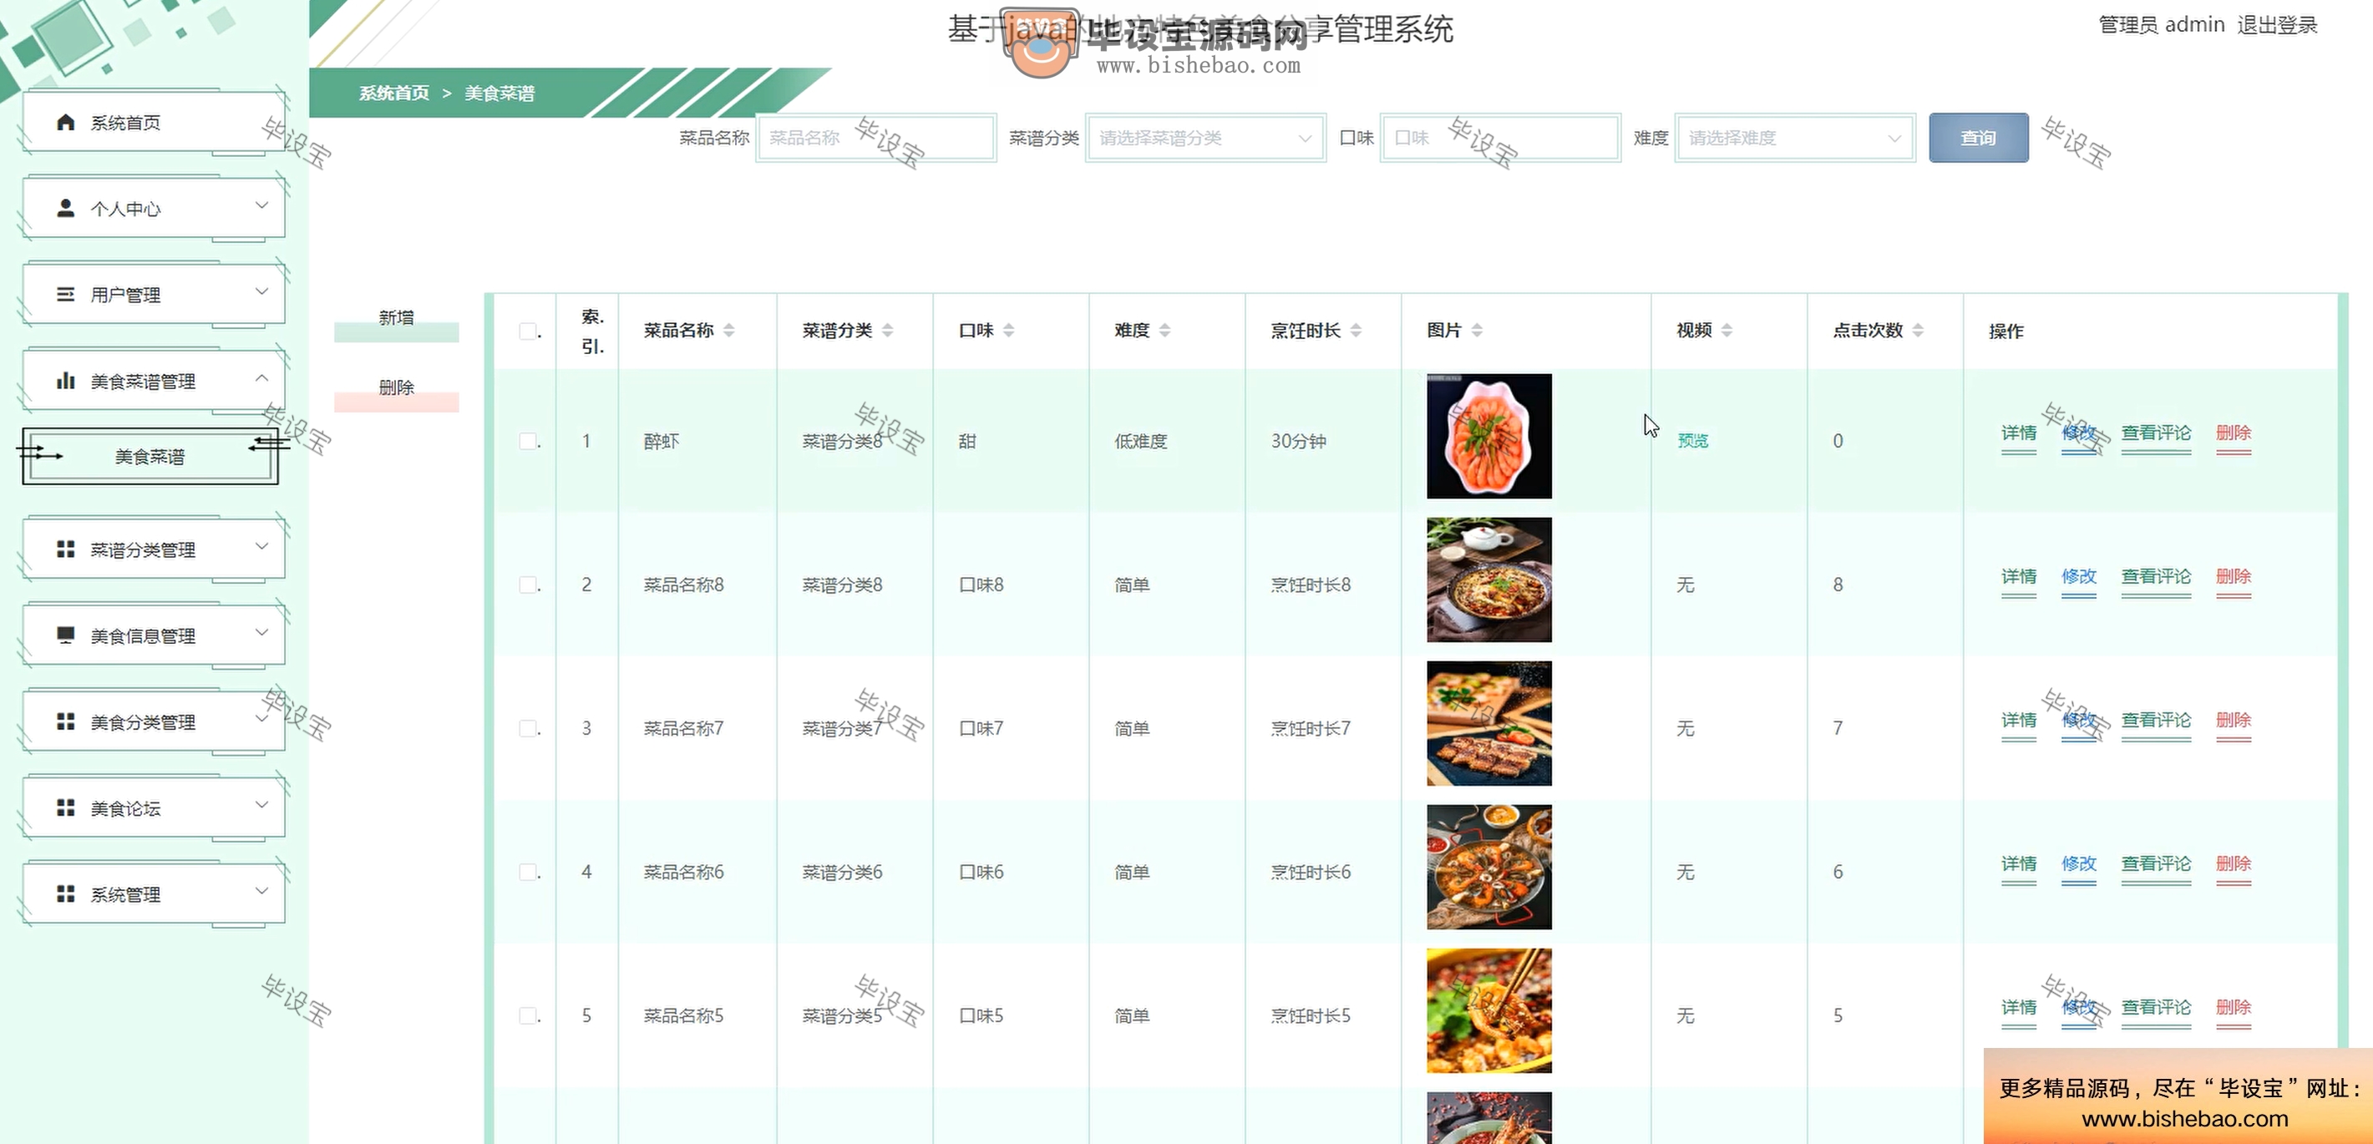Click 美食菜谱 in the breadcrumb
Screen dimensions: 2373x1144
tap(499, 93)
